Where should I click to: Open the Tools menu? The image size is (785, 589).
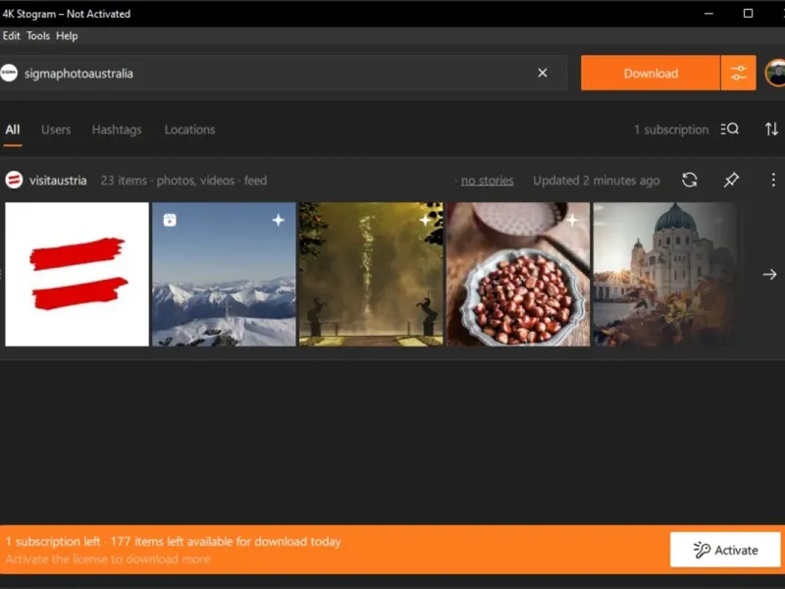(38, 36)
